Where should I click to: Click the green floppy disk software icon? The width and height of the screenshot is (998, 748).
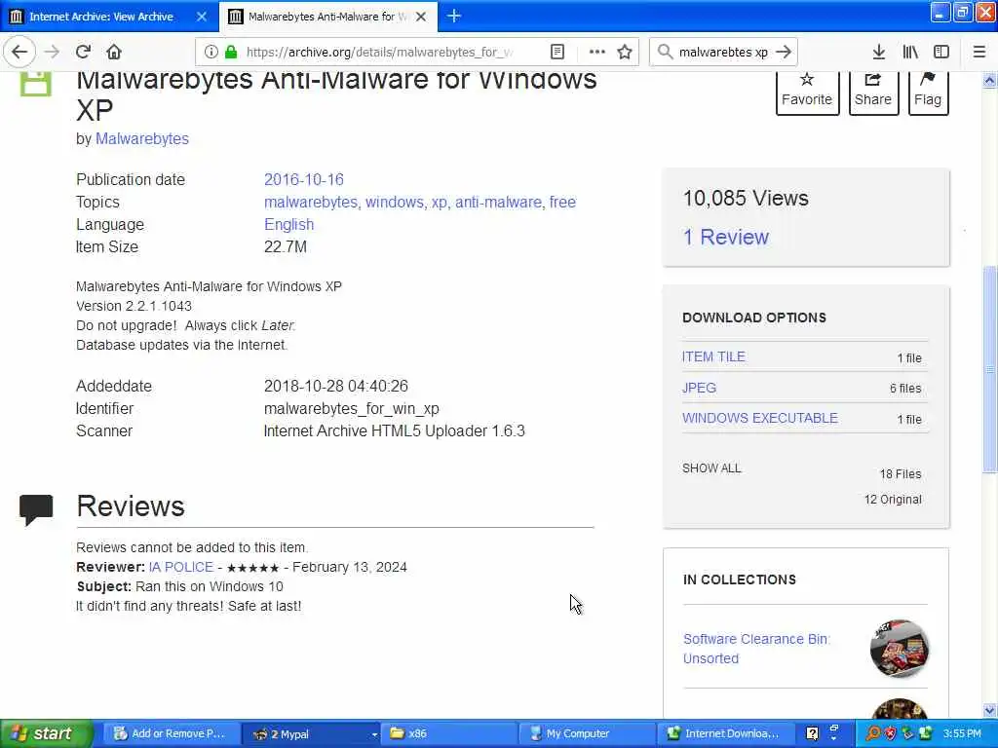click(36, 84)
